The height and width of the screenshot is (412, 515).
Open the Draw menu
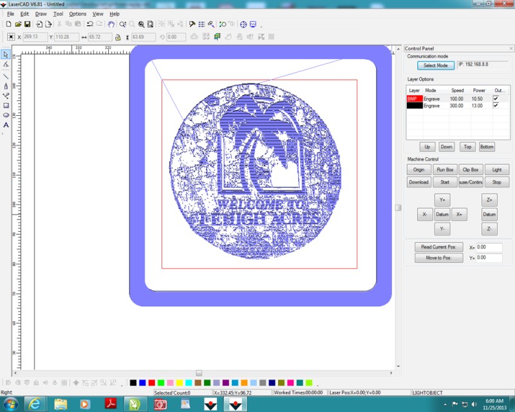(41, 14)
